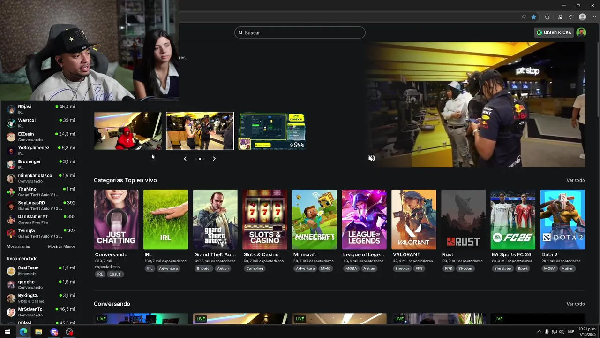Image resolution: width=600 pixels, height=338 pixels.
Task: Open DaniGamerYT's avatar in sidebar
Action: coord(11,219)
